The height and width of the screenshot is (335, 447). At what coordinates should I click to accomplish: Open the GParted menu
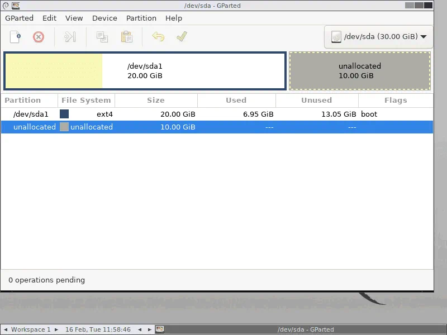pyautogui.click(x=19, y=18)
